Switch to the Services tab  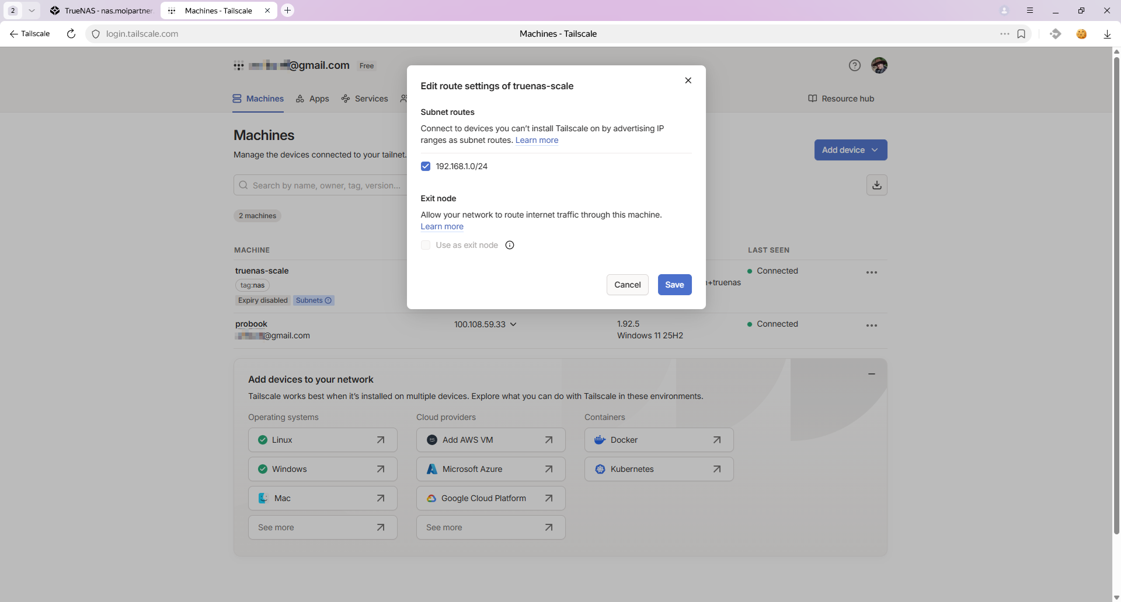tap(365, 99)
